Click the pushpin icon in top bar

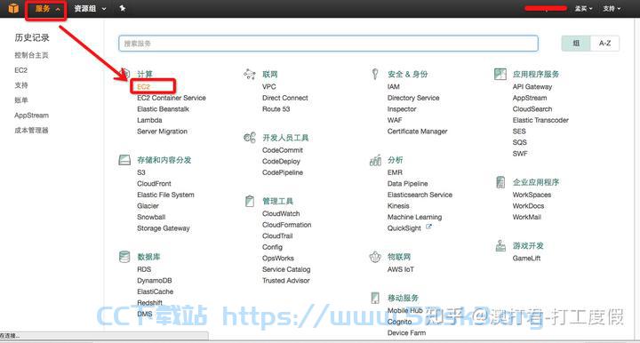point(122,8)
